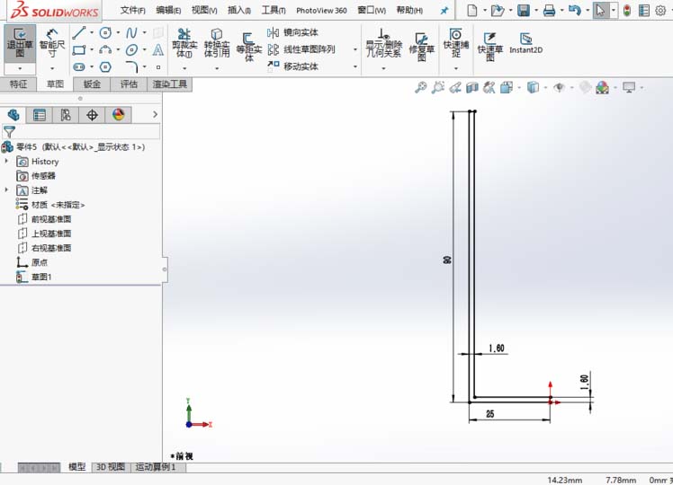Open the File (文件) menu
Image resolution: width=673 pixels, height=485 pixels.
132,10
